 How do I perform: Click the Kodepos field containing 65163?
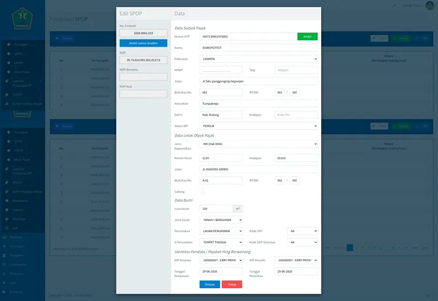[x=296, y=158]
